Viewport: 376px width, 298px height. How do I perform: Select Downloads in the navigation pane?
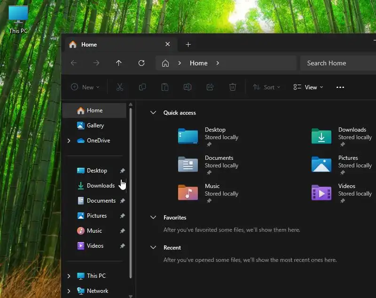[x=95, y=186]
